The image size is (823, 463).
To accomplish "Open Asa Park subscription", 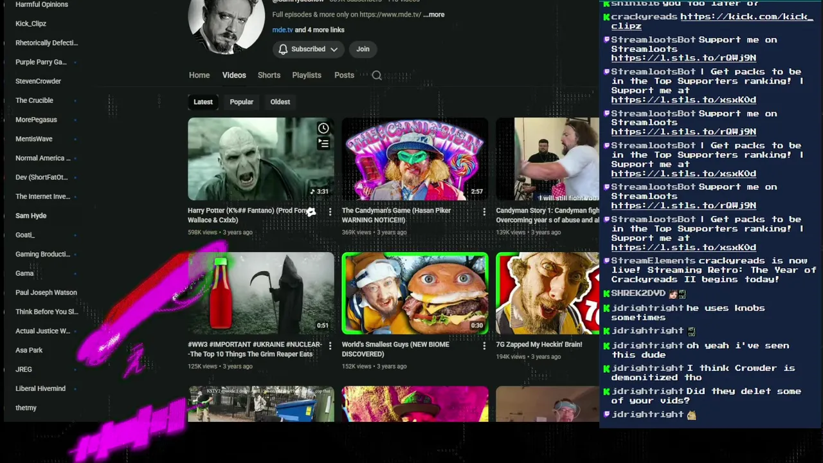I will (x=29, y=350).
